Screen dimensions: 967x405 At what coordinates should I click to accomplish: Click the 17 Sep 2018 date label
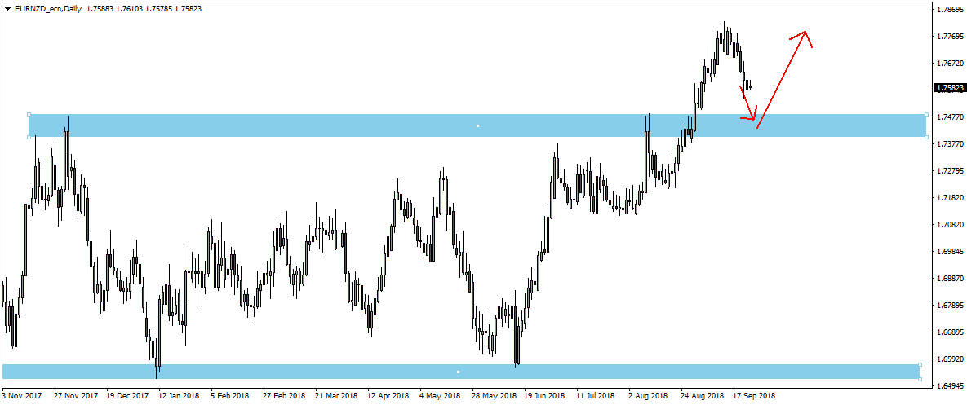pos(754,396)
